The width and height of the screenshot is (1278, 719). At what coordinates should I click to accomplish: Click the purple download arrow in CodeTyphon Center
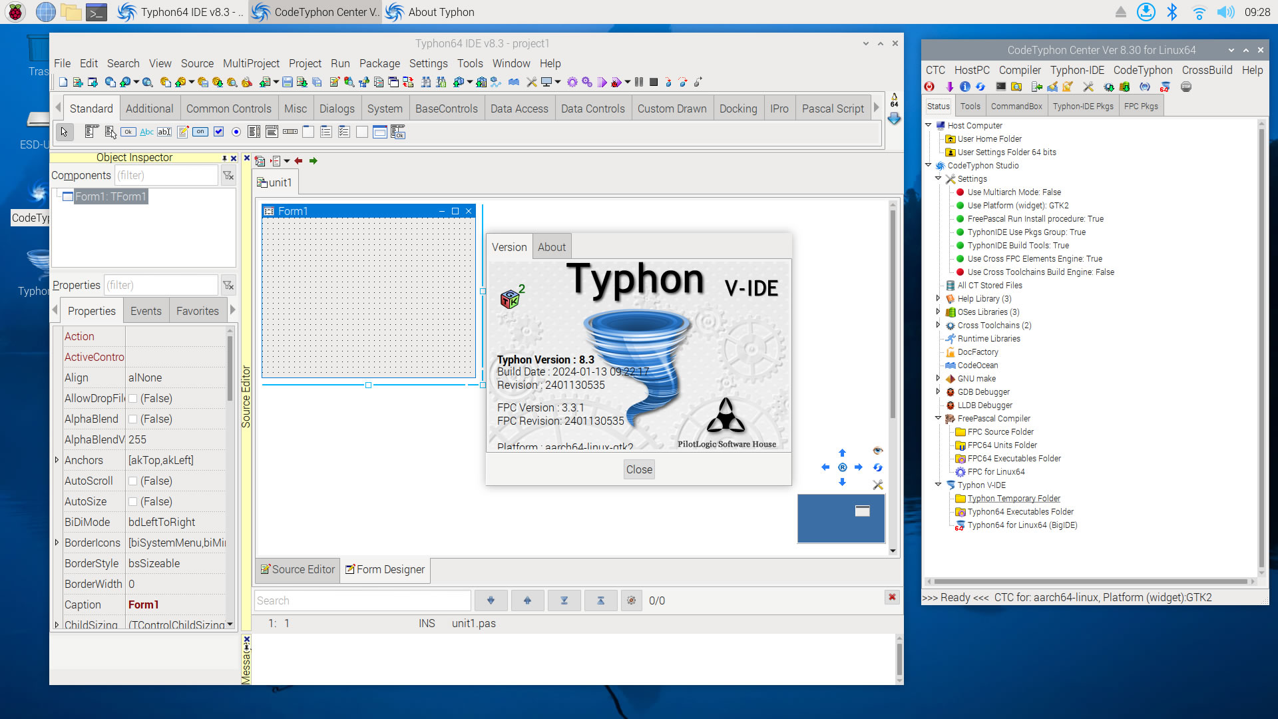tap(950, 87)
